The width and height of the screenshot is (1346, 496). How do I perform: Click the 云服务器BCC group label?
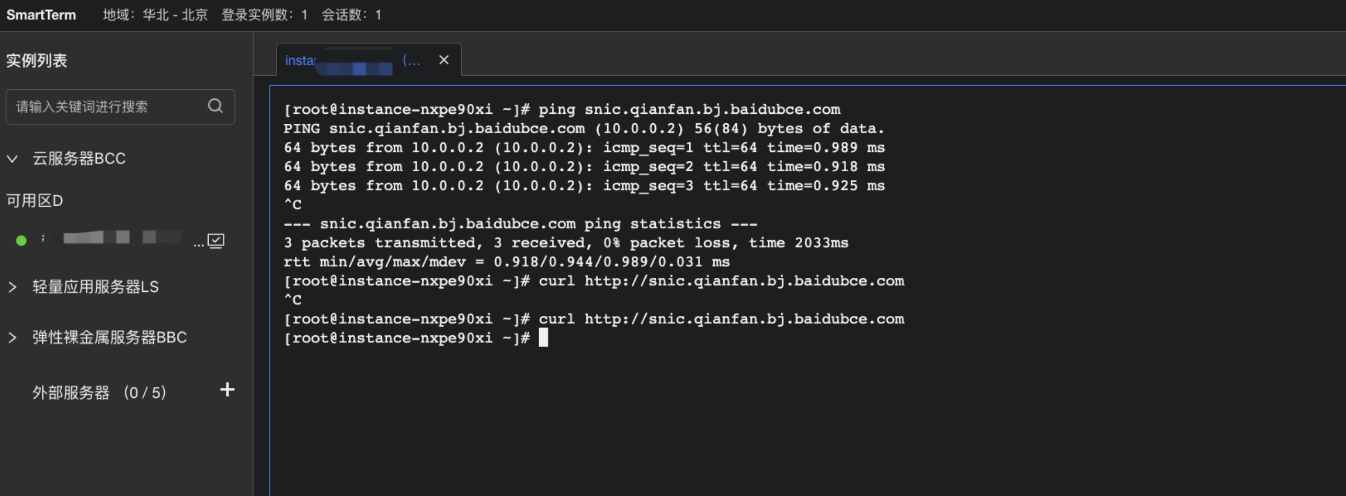pos(79,159)
